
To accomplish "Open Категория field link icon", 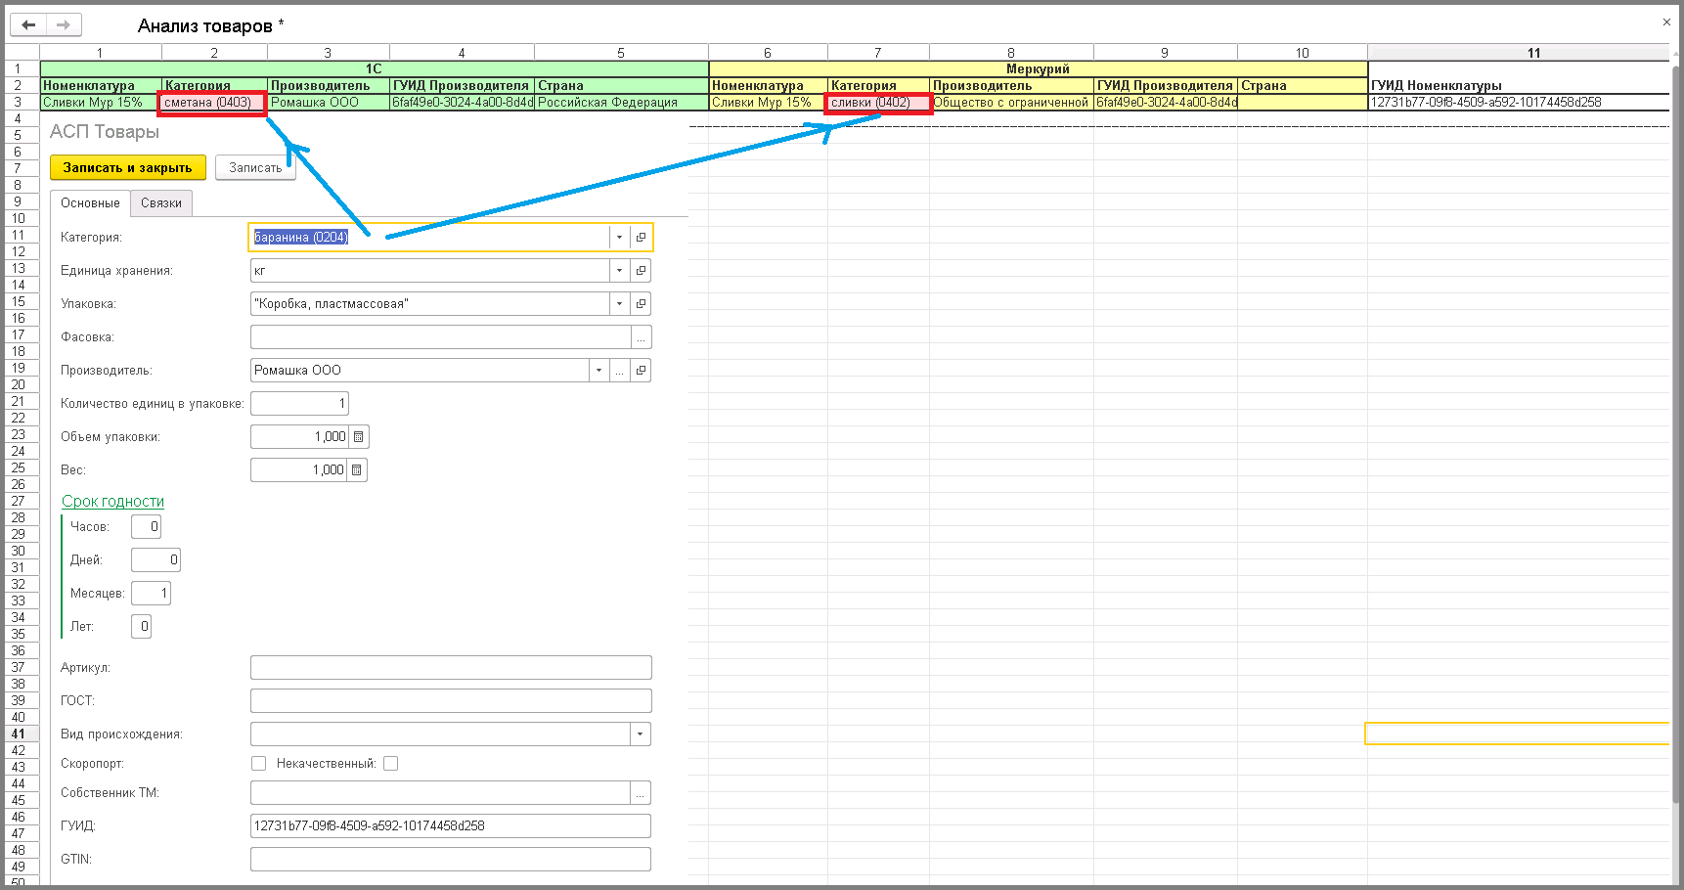I will click(x=641, y=238).
